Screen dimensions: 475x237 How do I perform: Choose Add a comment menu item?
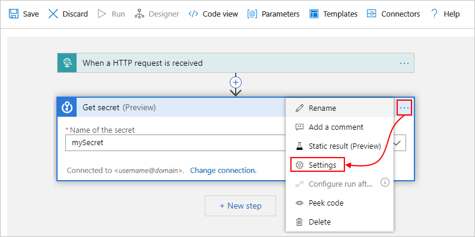[x=335, y=127]
